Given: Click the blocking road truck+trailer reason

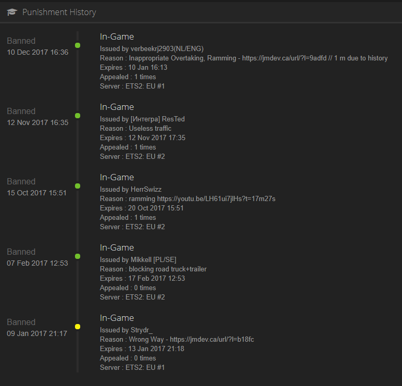Looking at the screenshot, I should [168, 269].
